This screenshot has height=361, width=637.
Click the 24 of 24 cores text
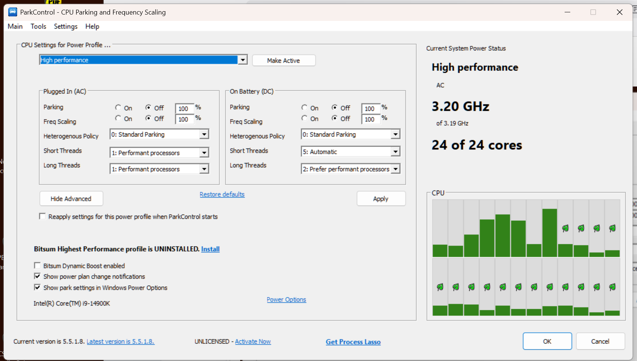click(x=477, y=145)
